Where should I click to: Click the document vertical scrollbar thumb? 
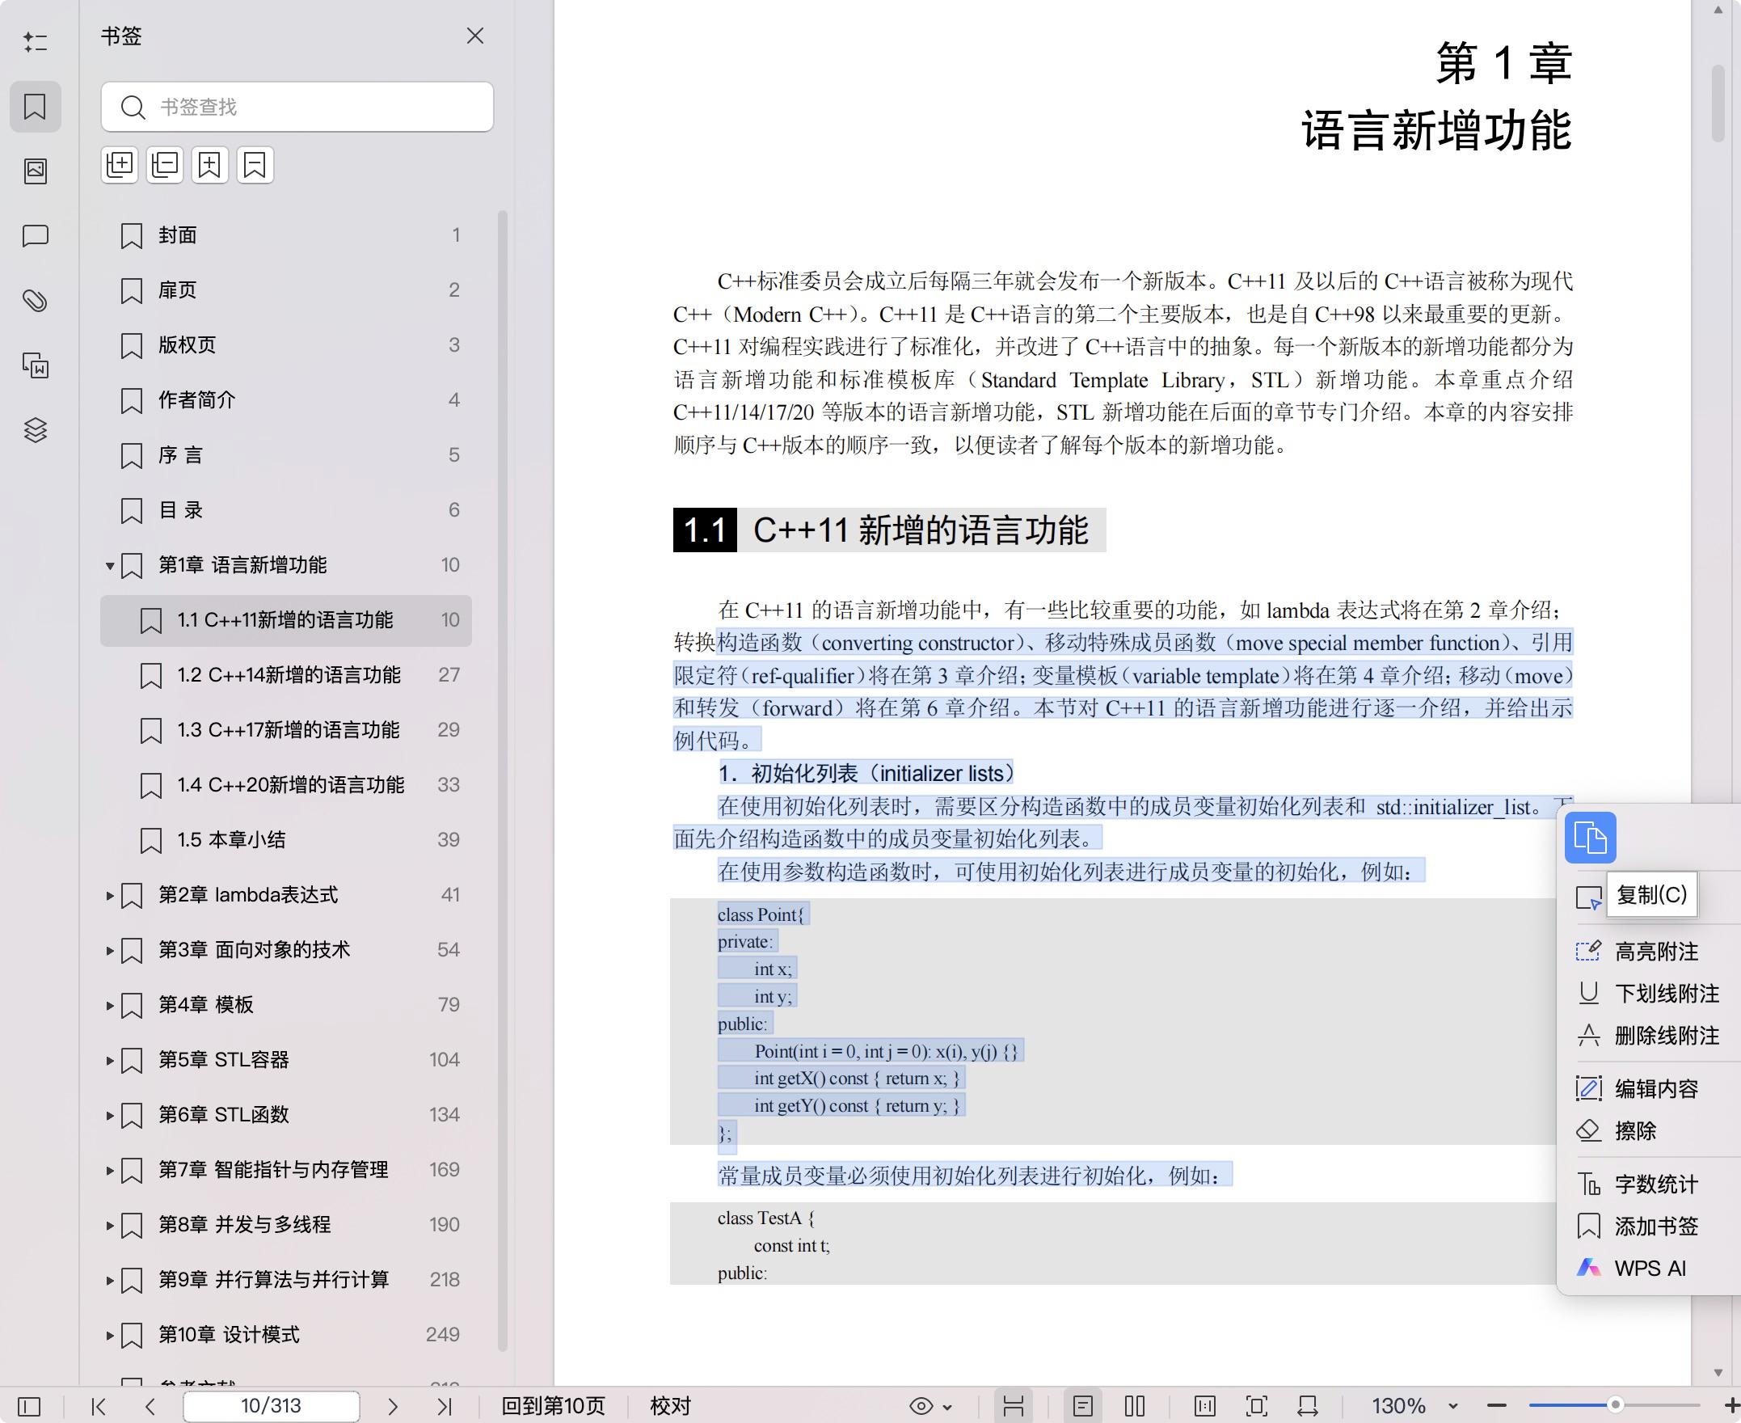click(x=1718, y=103)
